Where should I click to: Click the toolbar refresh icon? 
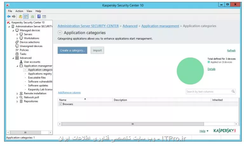coord(32,16)
